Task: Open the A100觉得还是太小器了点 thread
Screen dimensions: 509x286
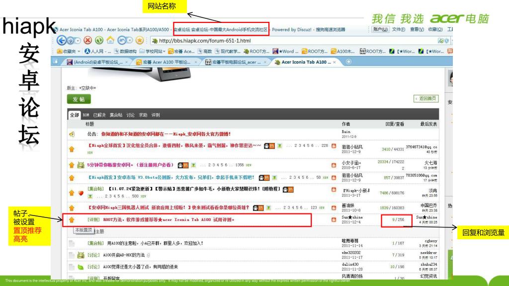Action: (141, 267)
